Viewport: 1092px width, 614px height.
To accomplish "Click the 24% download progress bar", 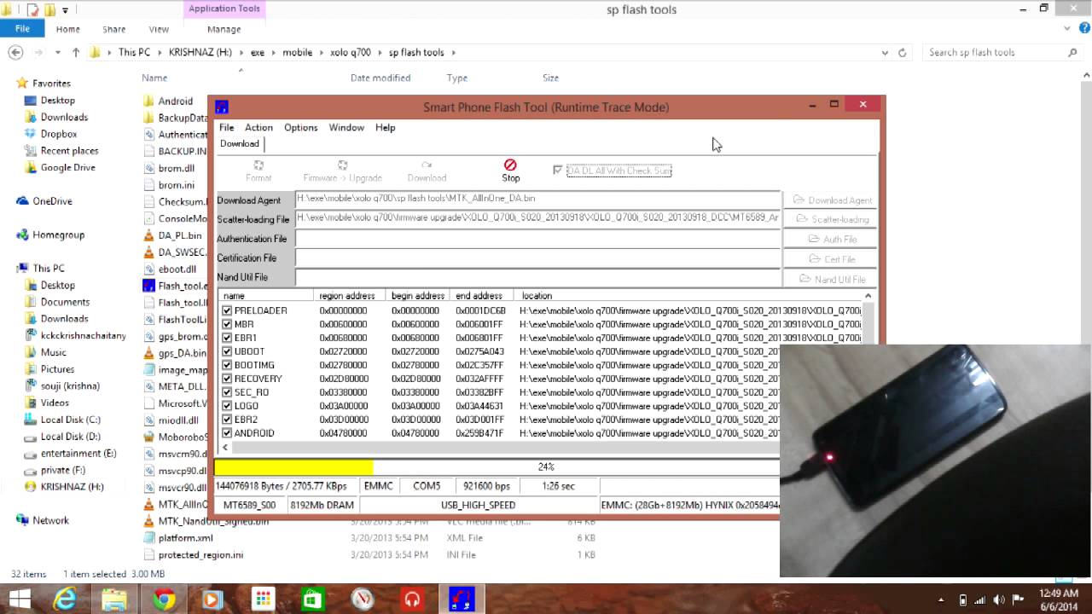I will tap(497, 466).
